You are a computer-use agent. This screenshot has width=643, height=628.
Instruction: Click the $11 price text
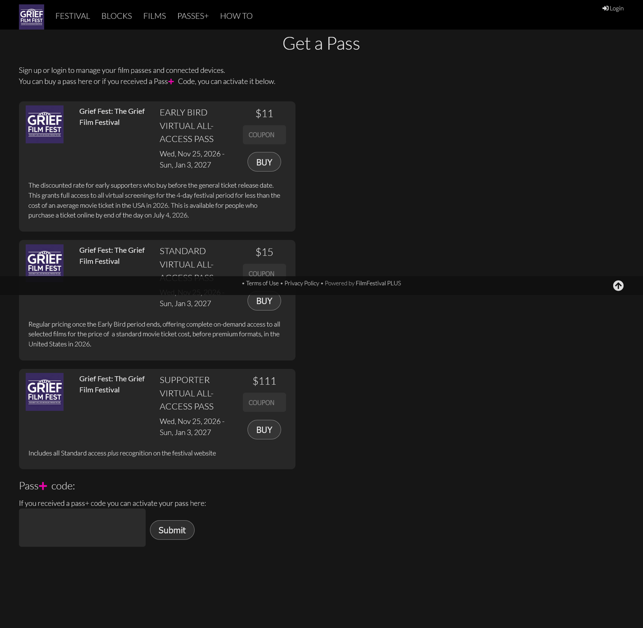click(x=264, y=114)
